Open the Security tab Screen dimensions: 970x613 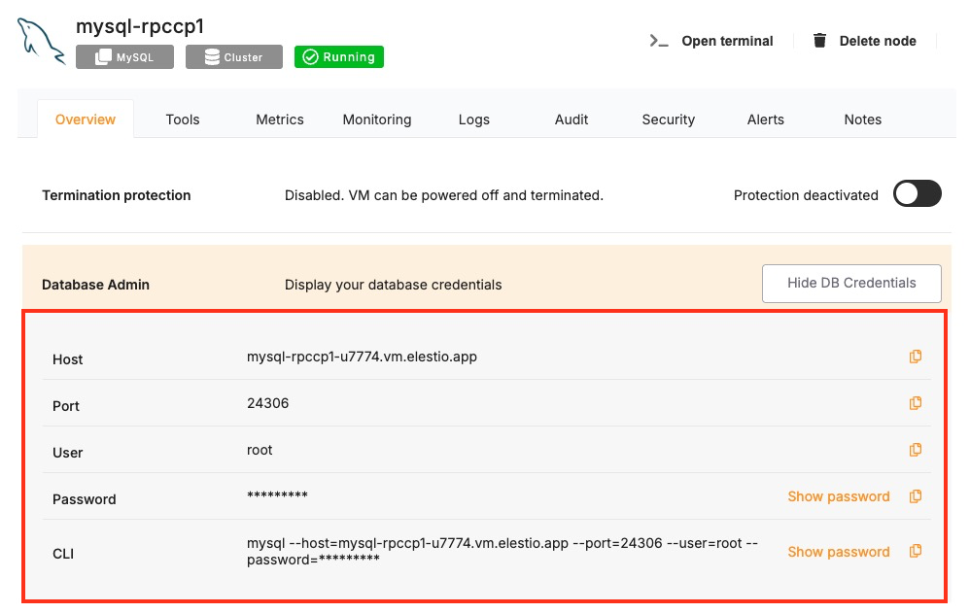point(669,119)
